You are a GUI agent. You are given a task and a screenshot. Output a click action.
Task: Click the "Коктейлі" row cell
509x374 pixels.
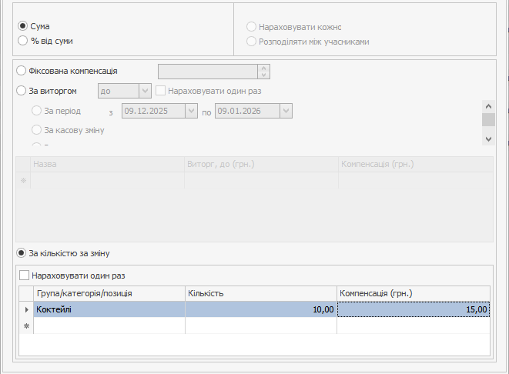(109, 309)
